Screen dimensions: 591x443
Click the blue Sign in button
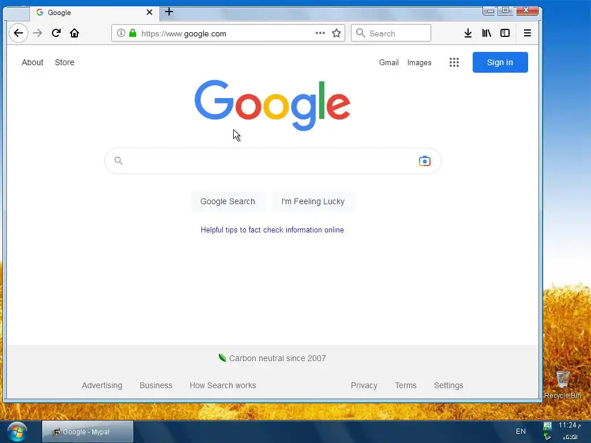500,62
